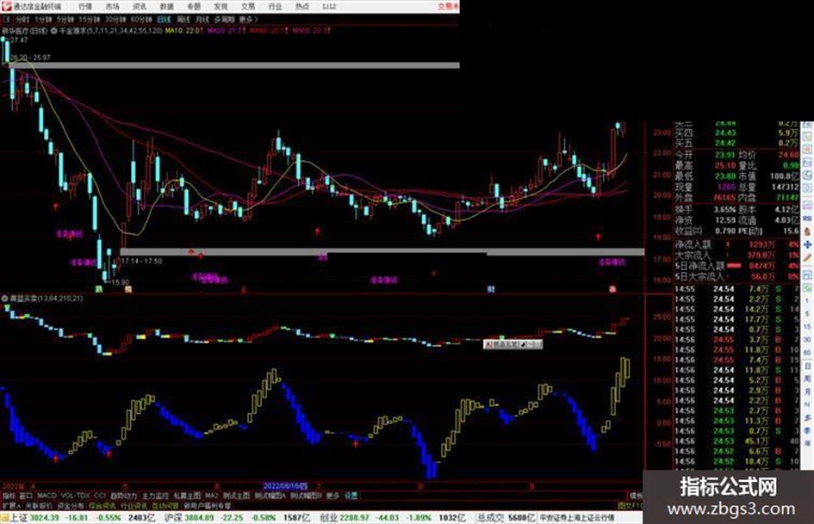Select the 多周期 multi-period tab
Viewport: 814px width, 524px height.
click(x=224, y=19)
